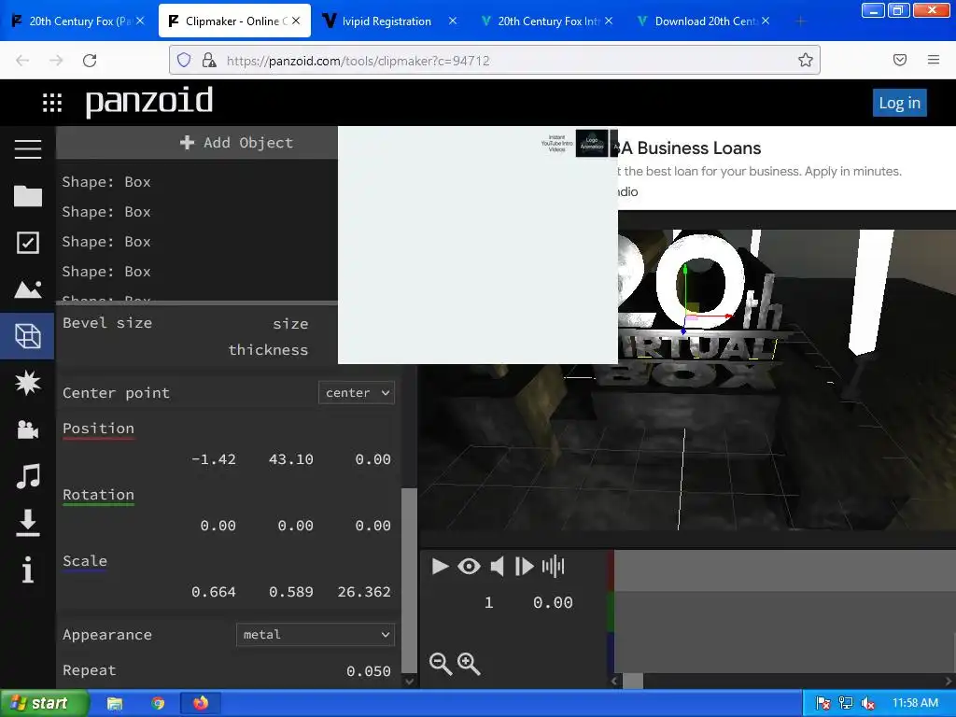
Task: Click the timeline frame number 1
Action: pyautogui.click(x=488, y=603)
